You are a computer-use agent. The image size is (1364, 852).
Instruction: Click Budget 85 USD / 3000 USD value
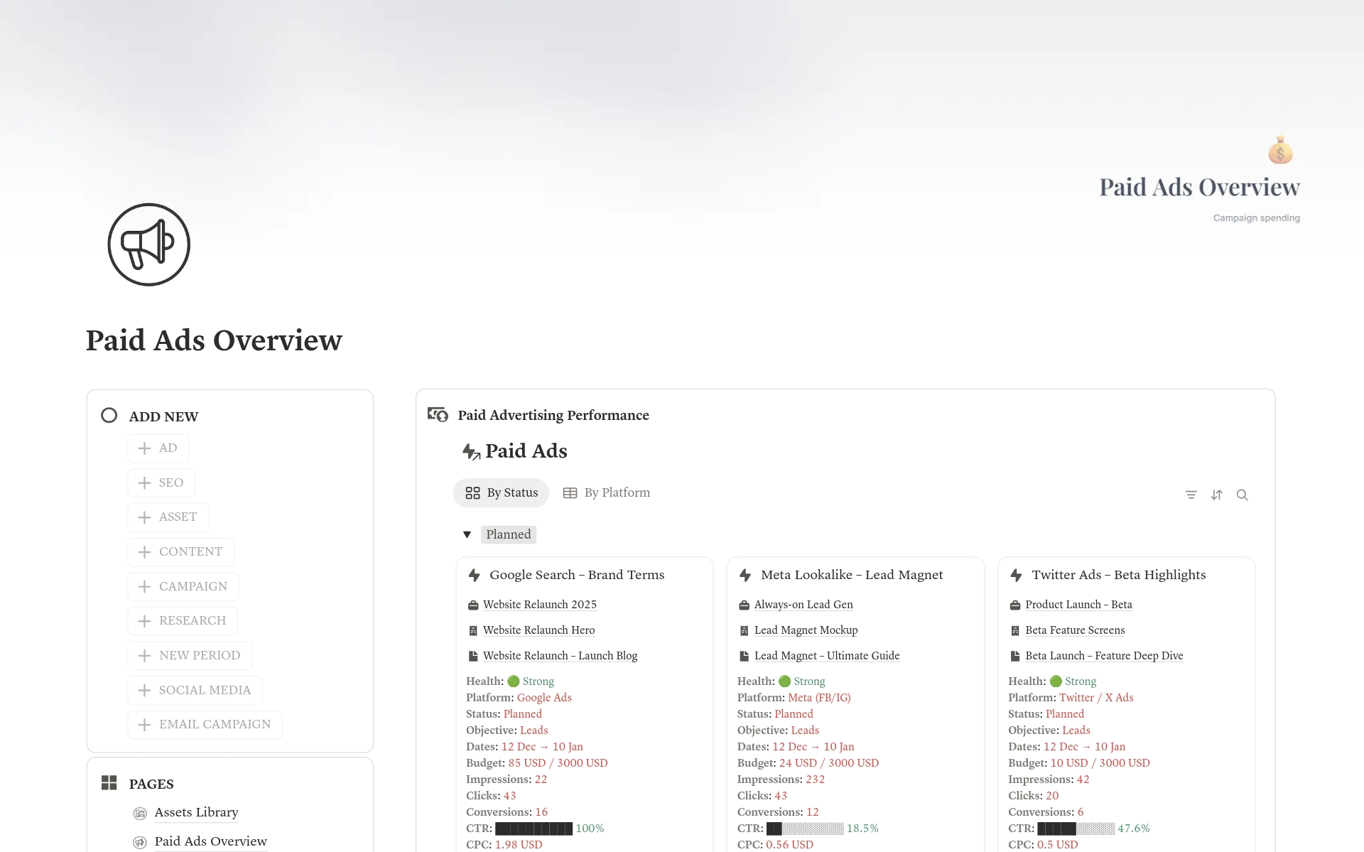point(558,763)
